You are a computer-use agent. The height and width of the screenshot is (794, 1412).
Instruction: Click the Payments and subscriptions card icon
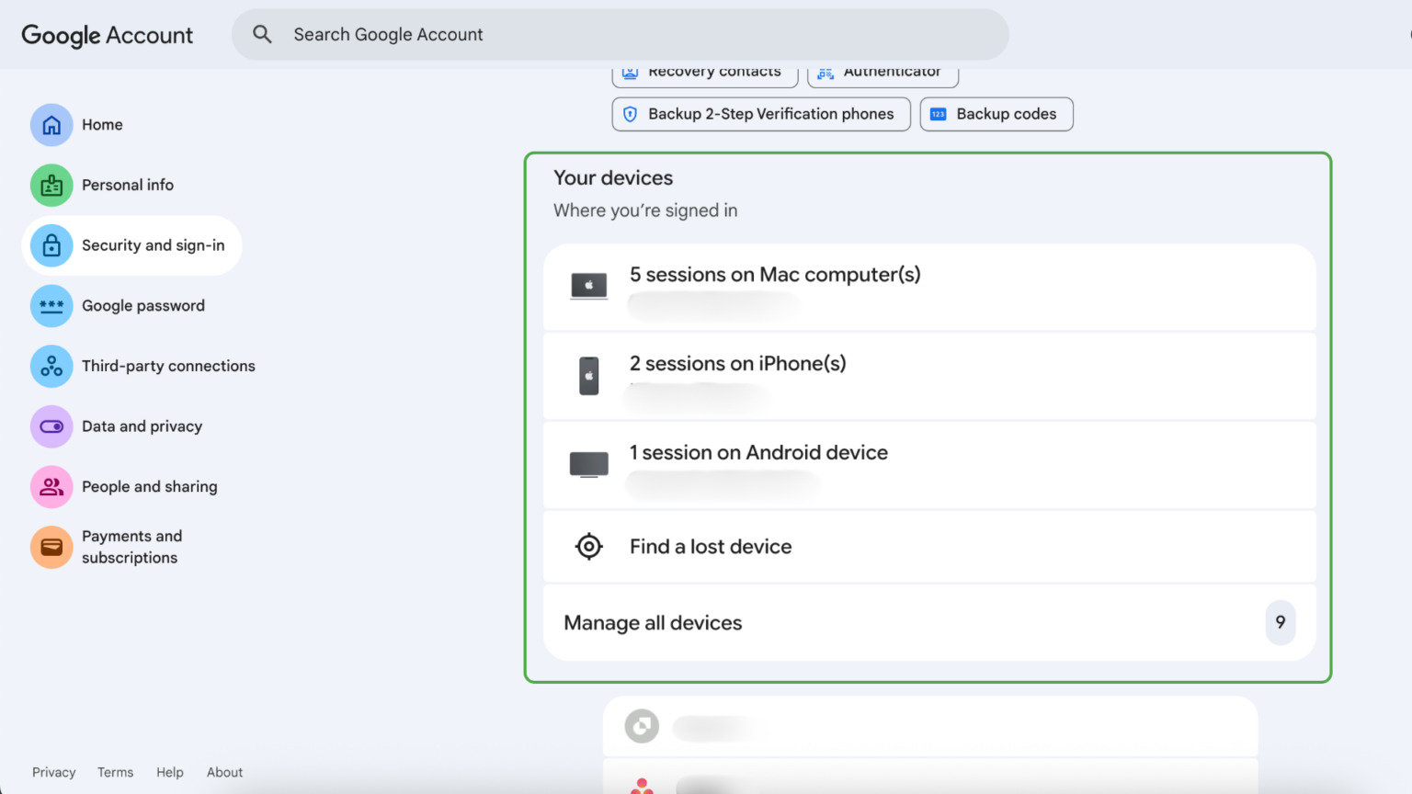[x=51, y=548]
